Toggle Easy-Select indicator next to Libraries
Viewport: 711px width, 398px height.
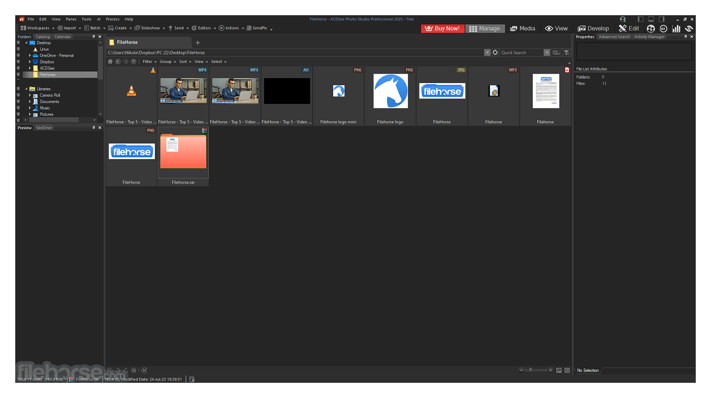tap(18, 89)
